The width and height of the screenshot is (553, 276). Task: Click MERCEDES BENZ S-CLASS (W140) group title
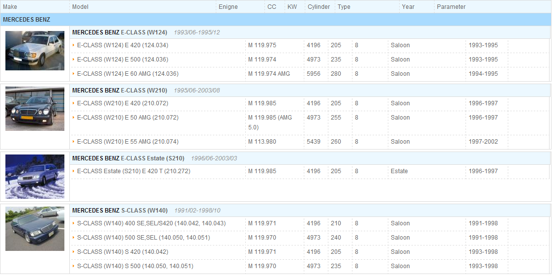click(120, 211)
